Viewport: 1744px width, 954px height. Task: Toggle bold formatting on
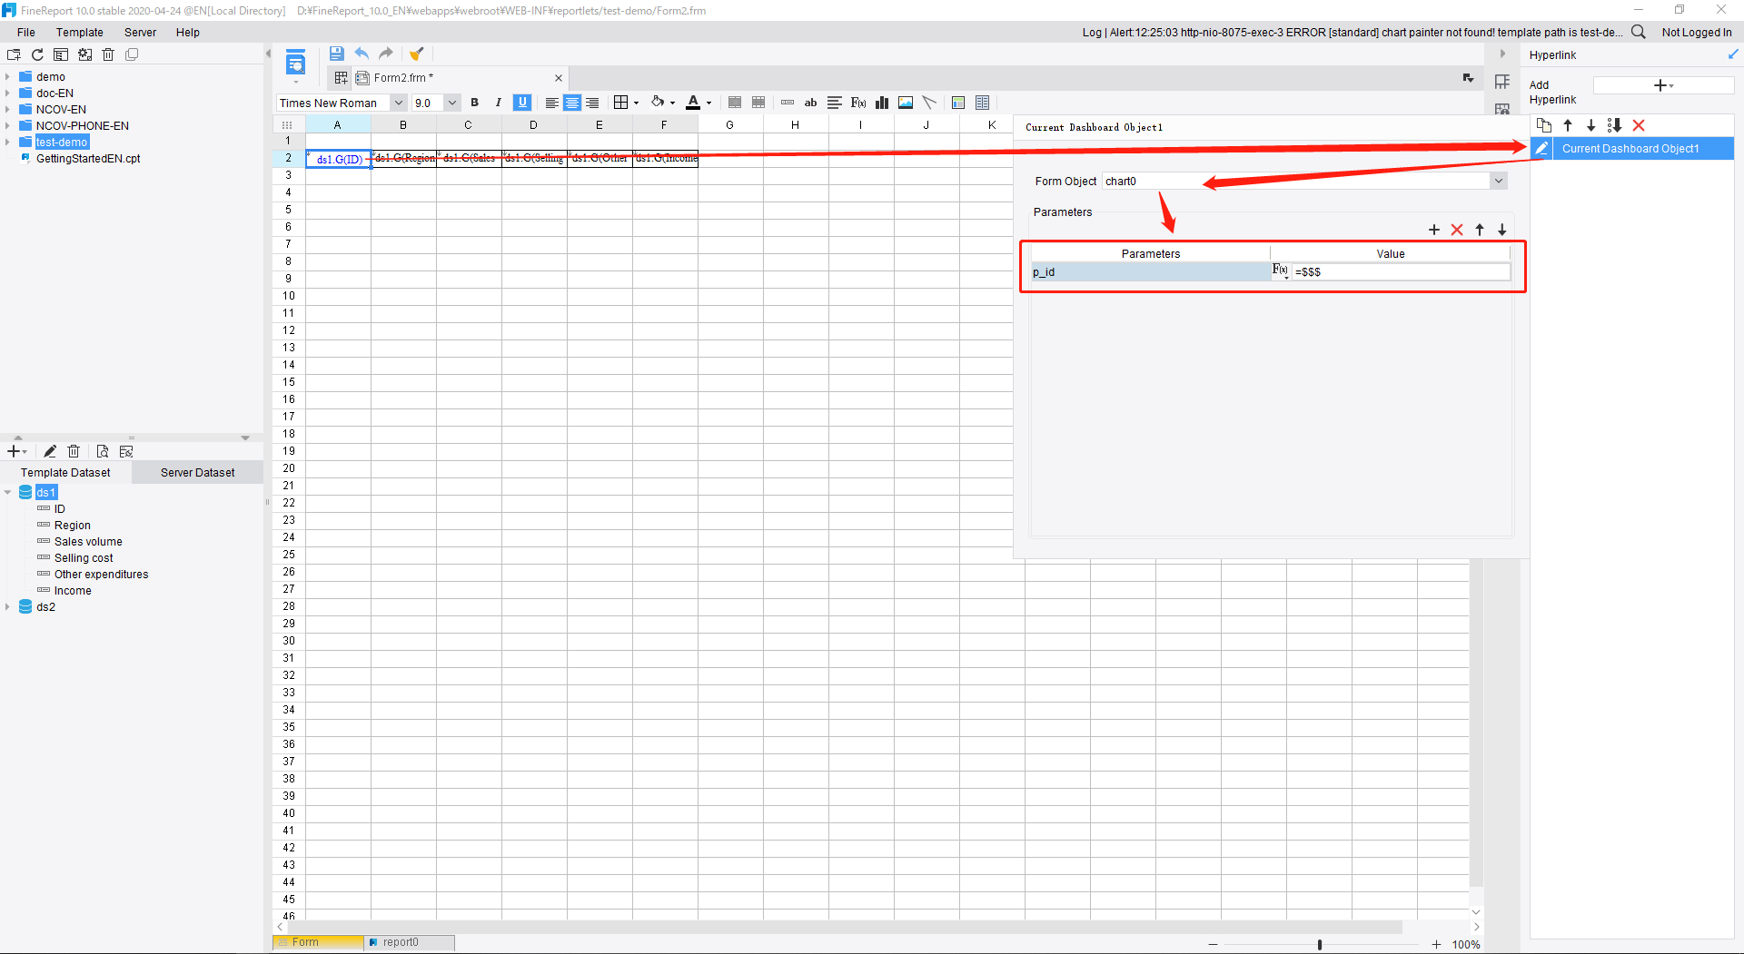475,103
